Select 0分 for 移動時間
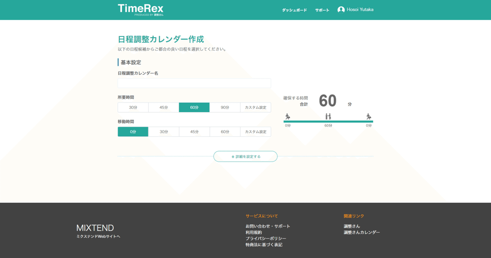The height and width of the screenshot is (258, 491). click(x=133, y=132)
